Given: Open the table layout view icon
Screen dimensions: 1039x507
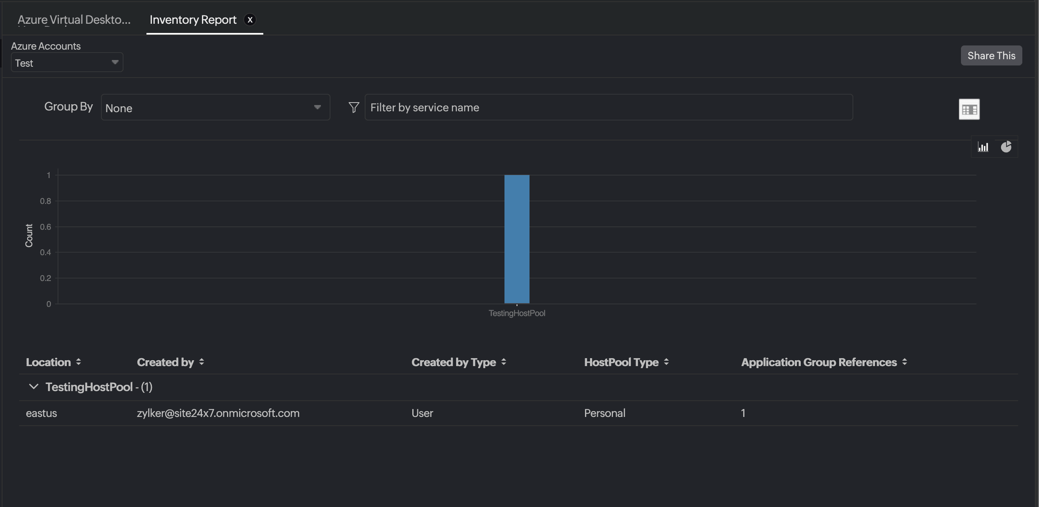Looking at the screenshot, I should (969, 109).
